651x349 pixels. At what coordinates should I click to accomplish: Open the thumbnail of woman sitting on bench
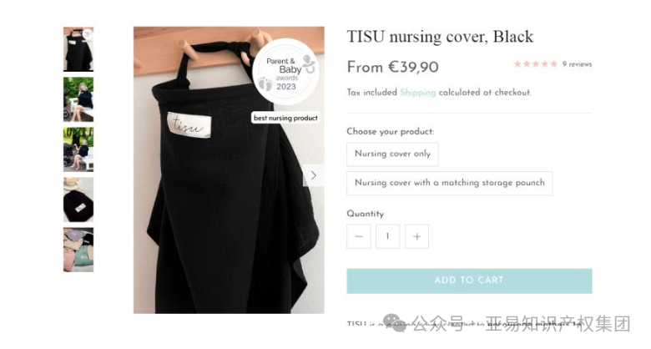pyautogui.click(x=78, y=99)
